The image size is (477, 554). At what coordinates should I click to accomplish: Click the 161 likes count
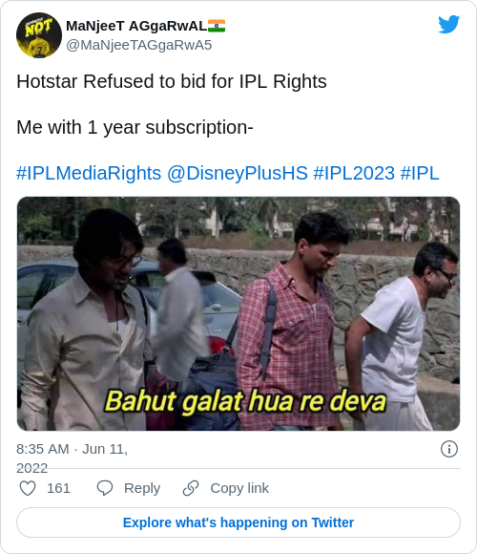[58, 488]
